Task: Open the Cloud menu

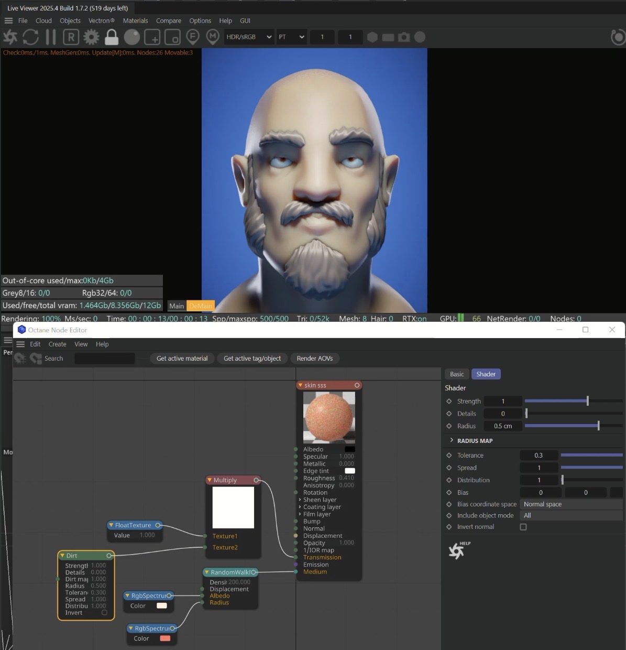Action: pyautogui.click(x=43, y=21)
